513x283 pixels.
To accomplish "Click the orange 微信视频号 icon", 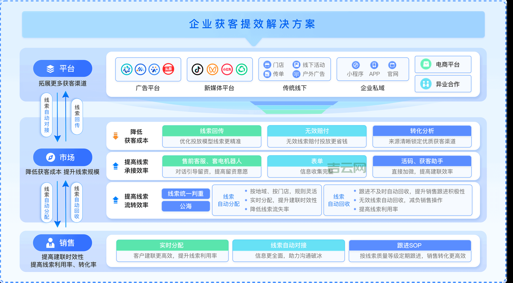I will [213, 69].
